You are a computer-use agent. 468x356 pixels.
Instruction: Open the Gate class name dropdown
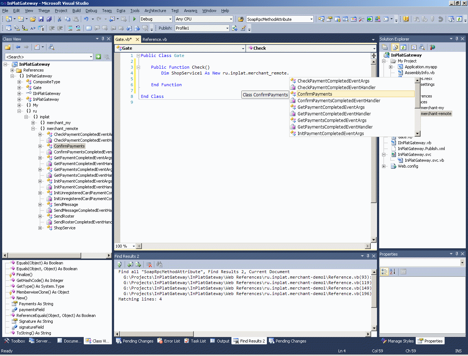[x=243, y=48]
